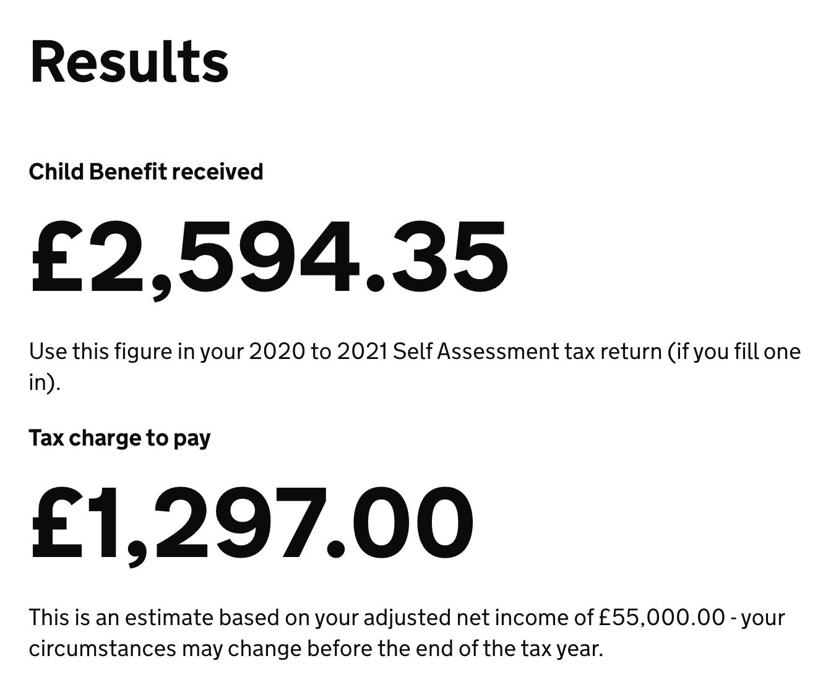Click the word charge in the bold label
Screen dimensions: 823x687
pos(106,438)
